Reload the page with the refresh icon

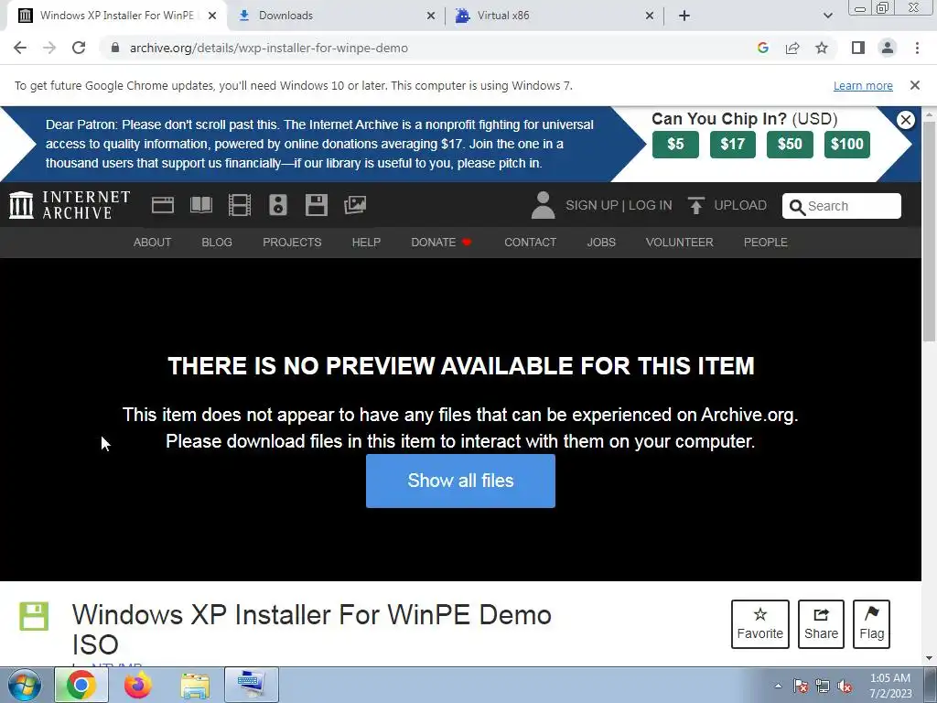click(79, 48)
